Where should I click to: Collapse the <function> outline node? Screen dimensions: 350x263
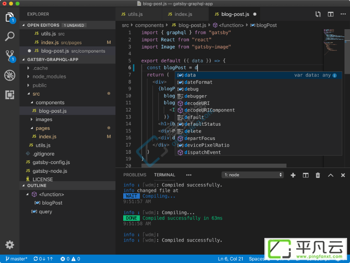pos(28,194)
